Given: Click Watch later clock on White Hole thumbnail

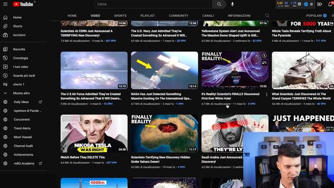Looking at the screenshot, I should point(265,56).
